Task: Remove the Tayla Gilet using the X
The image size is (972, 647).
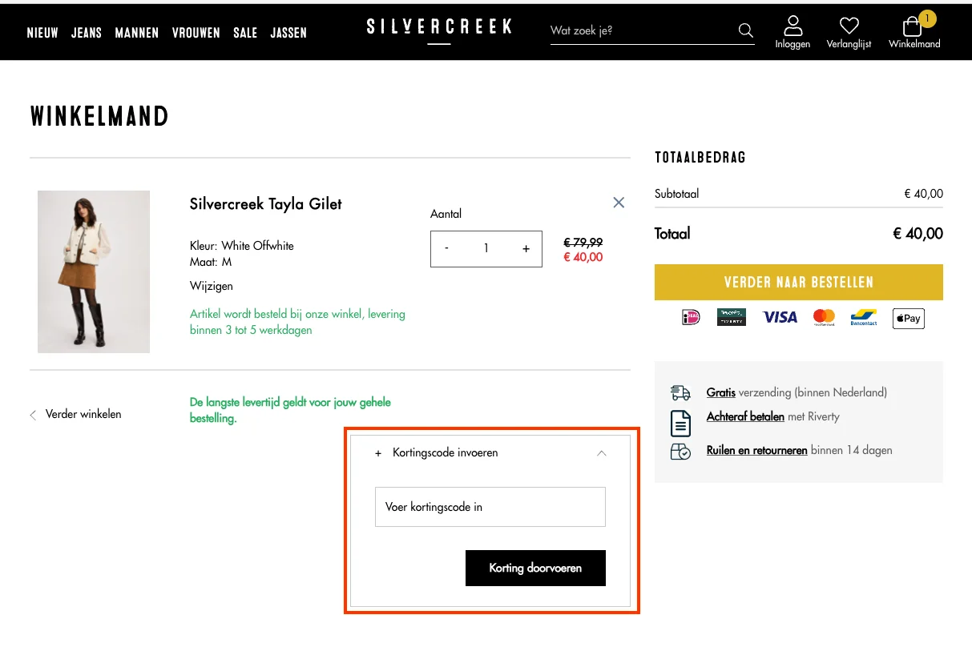Action: (x=618, y=202)
